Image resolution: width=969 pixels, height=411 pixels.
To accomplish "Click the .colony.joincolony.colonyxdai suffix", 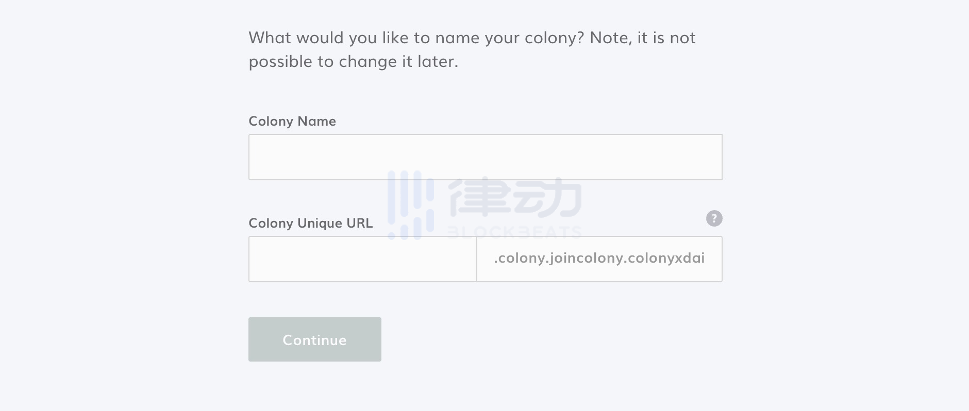I will click(599, 259).
